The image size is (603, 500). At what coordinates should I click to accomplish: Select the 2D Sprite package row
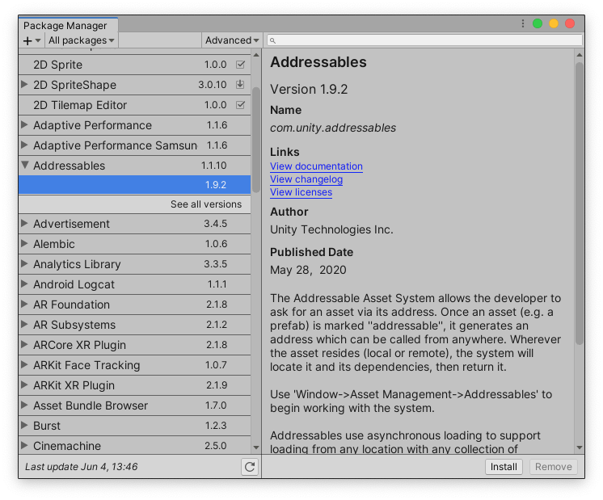pos(134,65)
